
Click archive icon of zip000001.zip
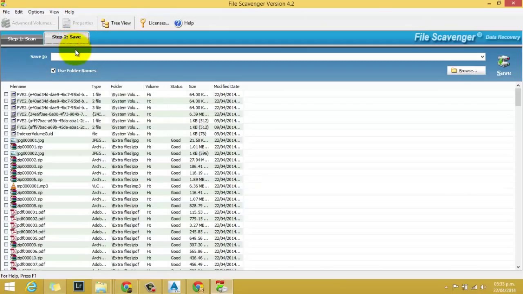(13, 147)
